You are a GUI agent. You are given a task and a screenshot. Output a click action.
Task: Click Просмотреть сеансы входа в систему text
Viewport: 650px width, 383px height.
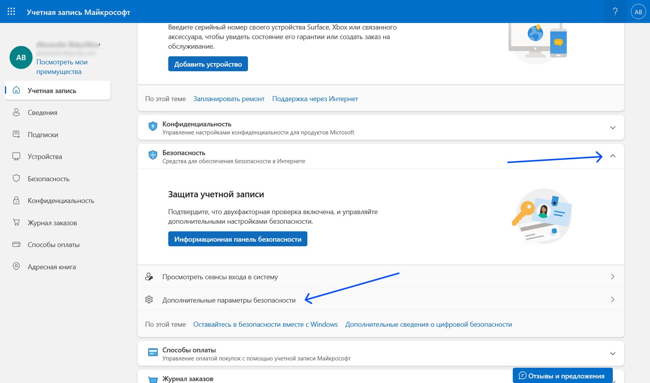point(220,277)
